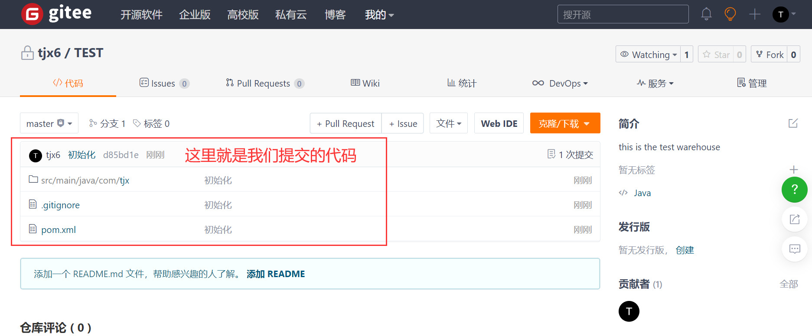
Task: Open the 我的 menu in header
Action: [x=379, y=15]
